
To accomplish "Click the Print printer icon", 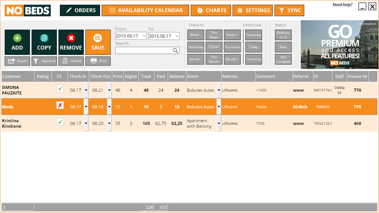I will point(94,61).
